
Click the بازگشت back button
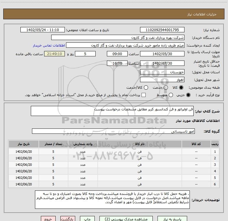(x=68, y=219)
